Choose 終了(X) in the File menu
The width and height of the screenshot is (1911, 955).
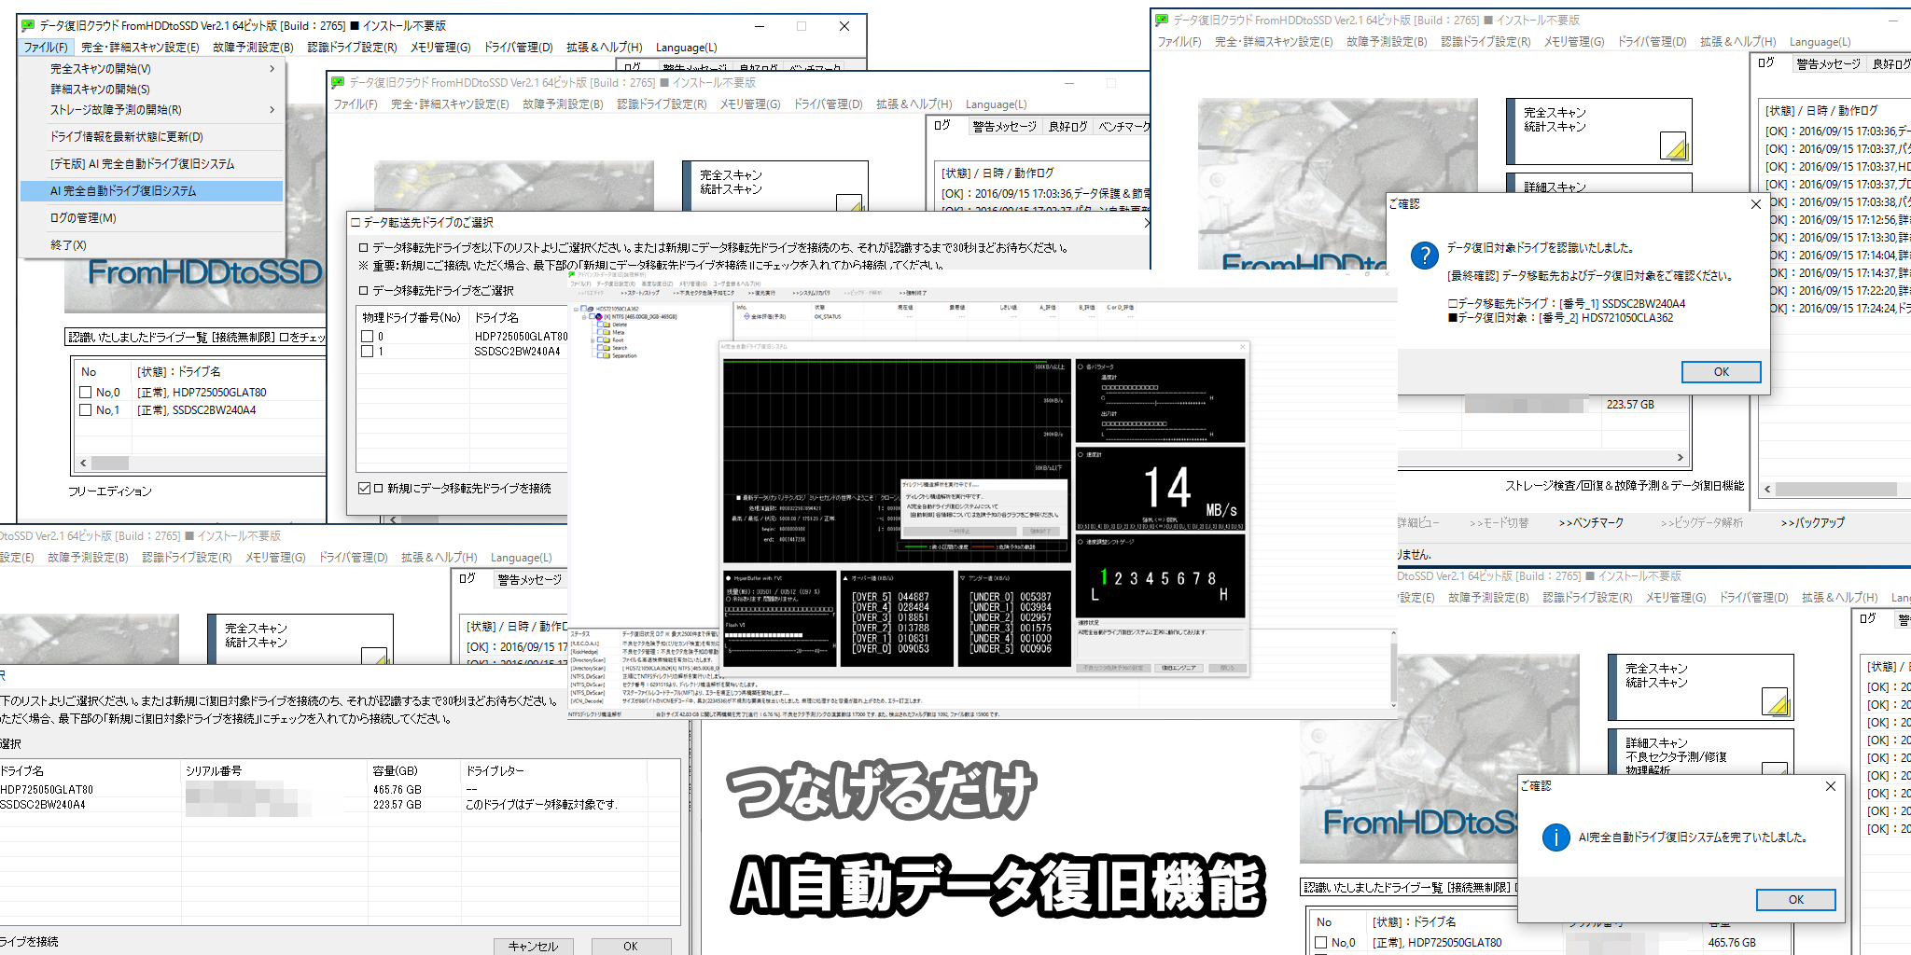[152, 245]
